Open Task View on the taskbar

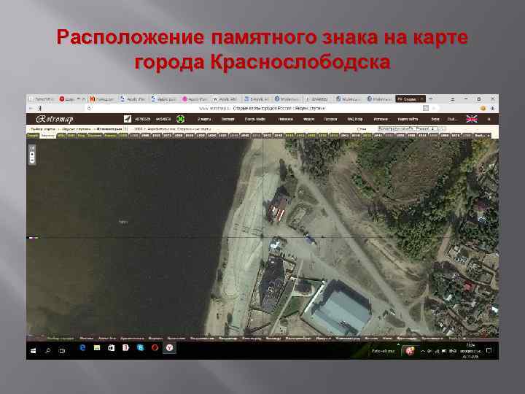click(x=62, y=351)
